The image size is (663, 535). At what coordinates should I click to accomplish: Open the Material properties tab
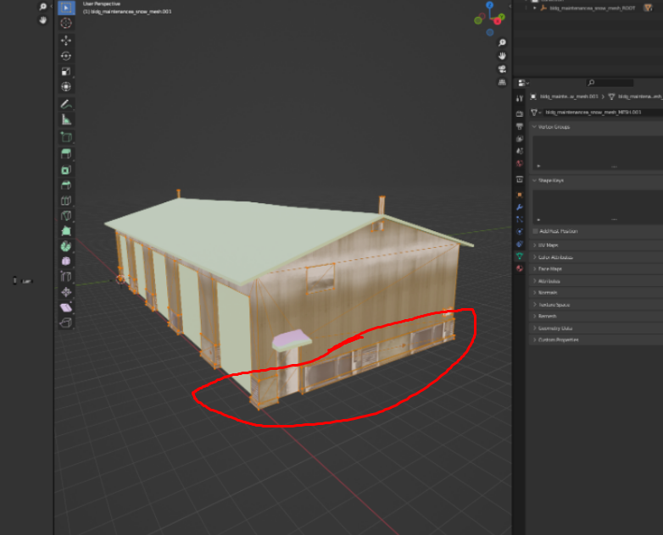click(520, 267)
